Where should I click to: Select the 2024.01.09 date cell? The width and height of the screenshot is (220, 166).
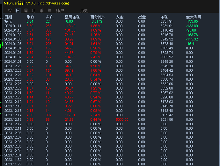tap(13, 35)
